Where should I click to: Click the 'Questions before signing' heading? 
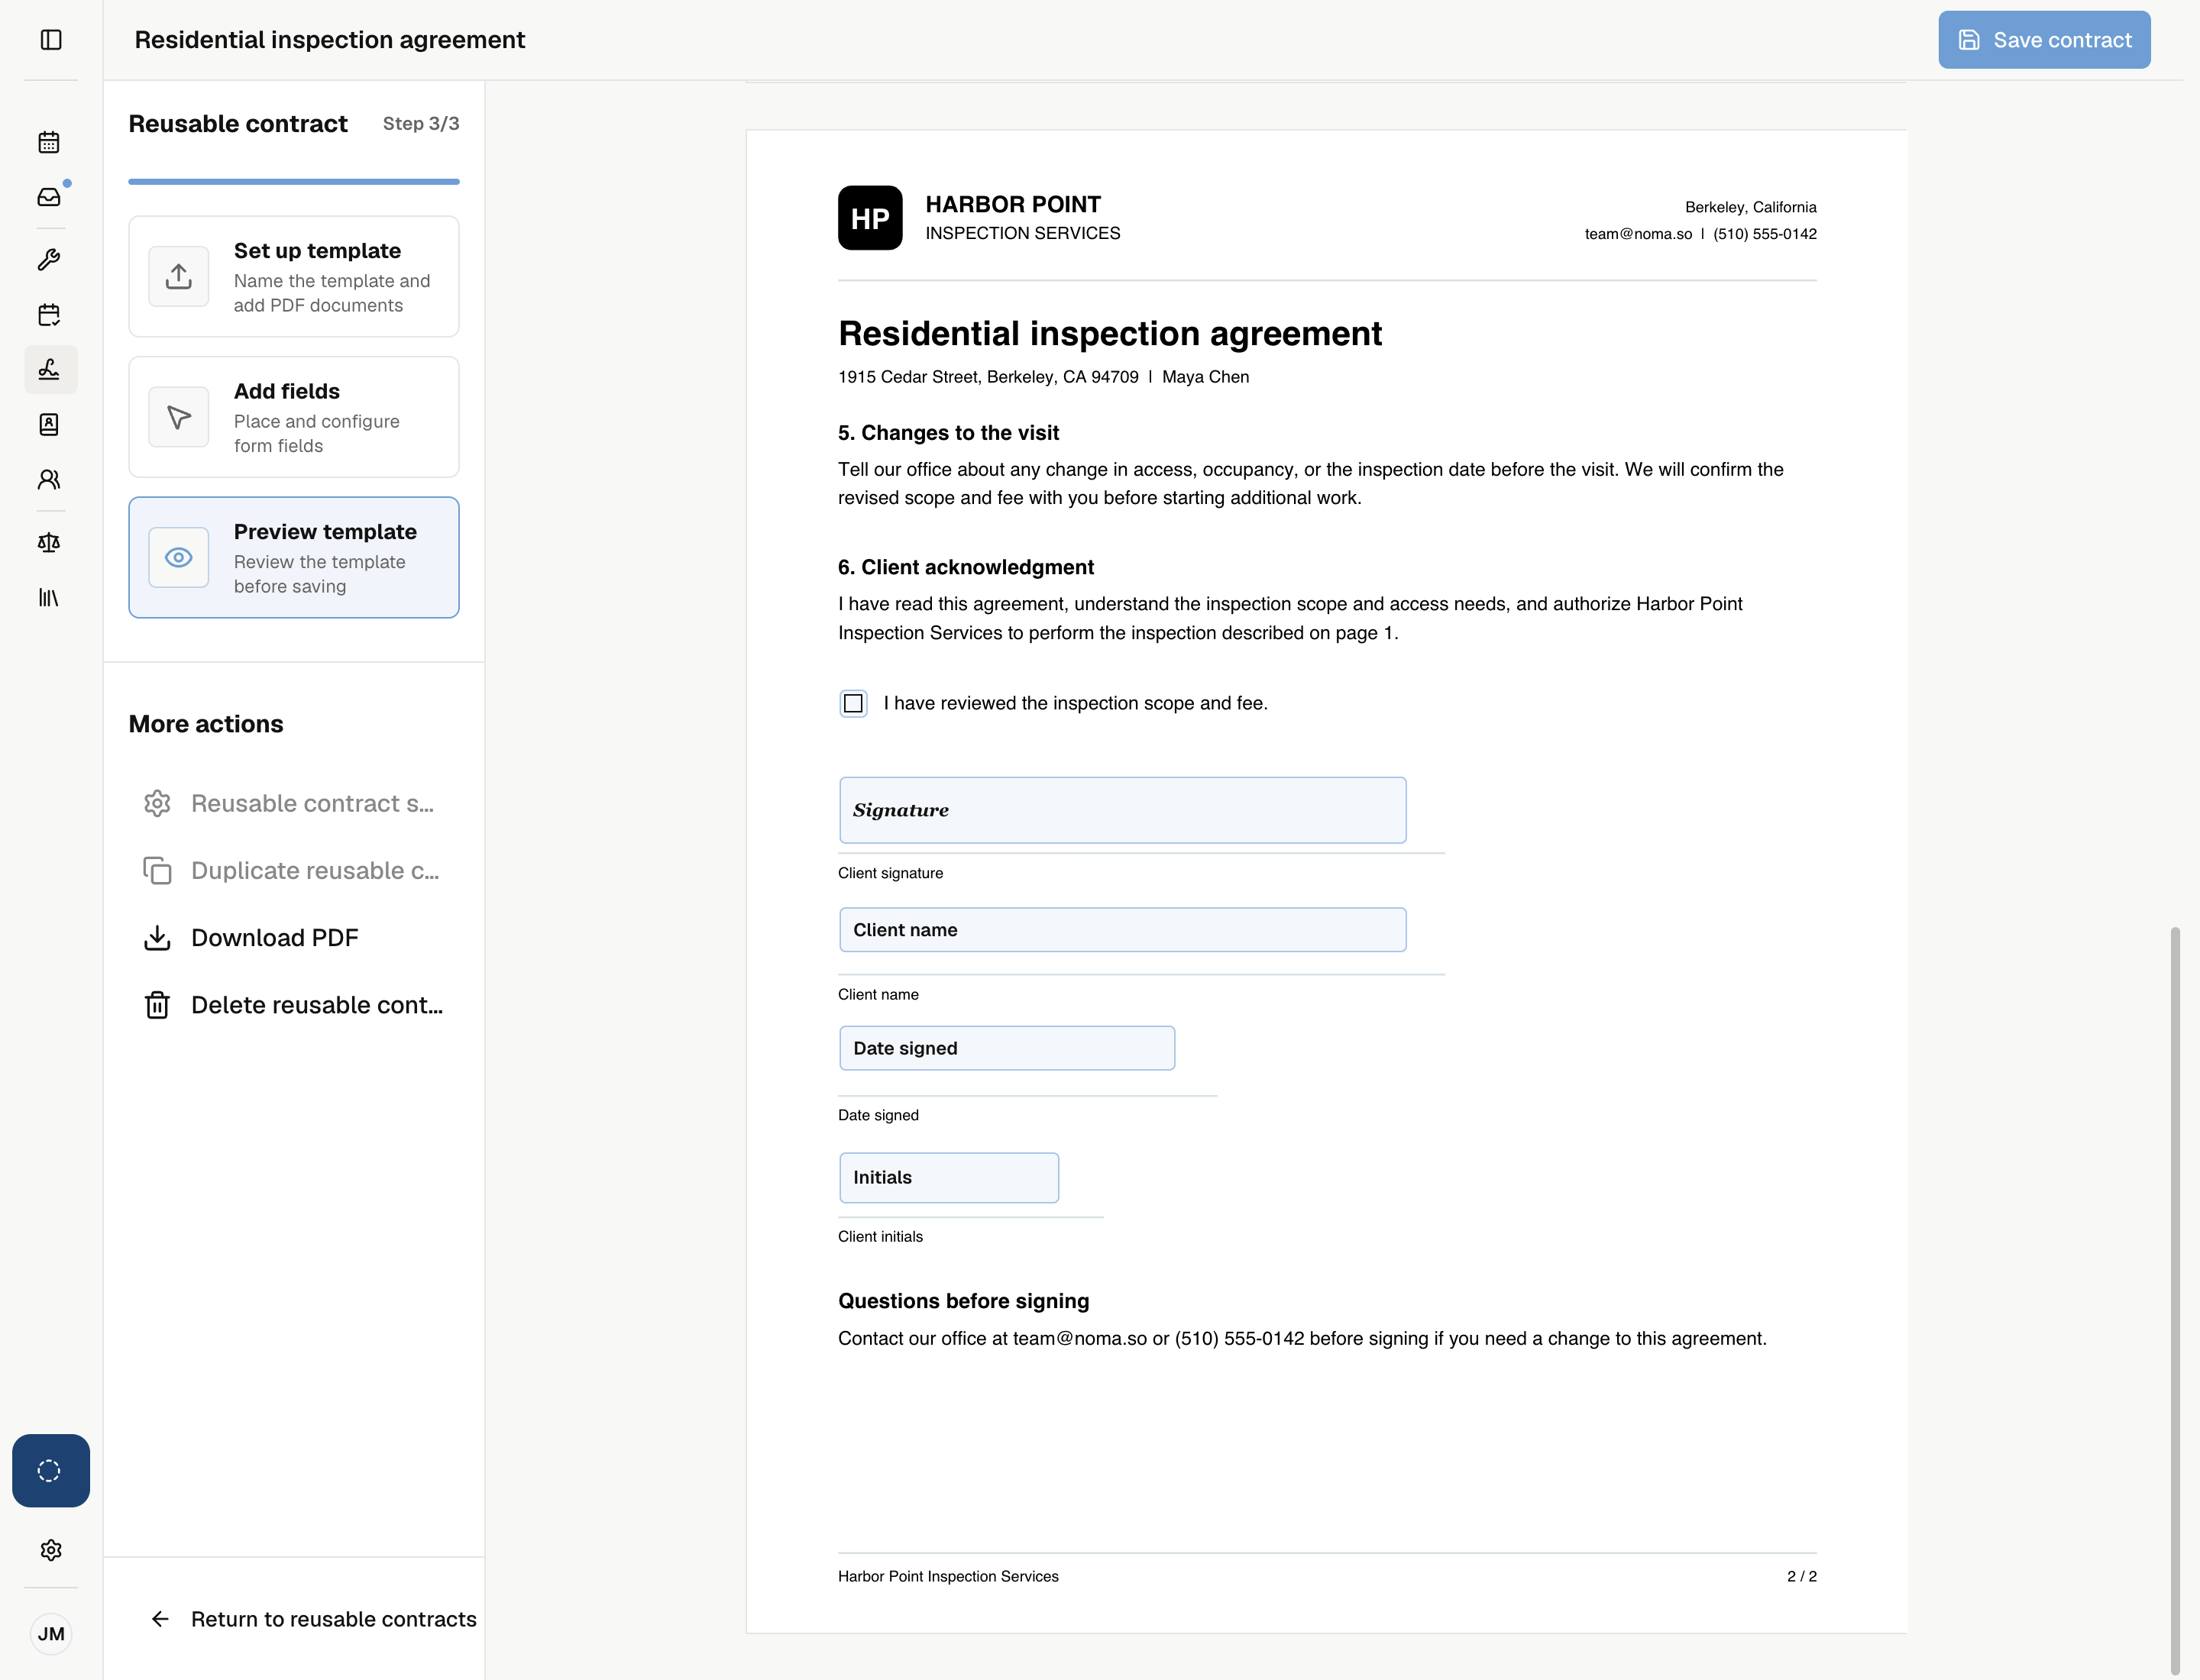click(963, 1301)
